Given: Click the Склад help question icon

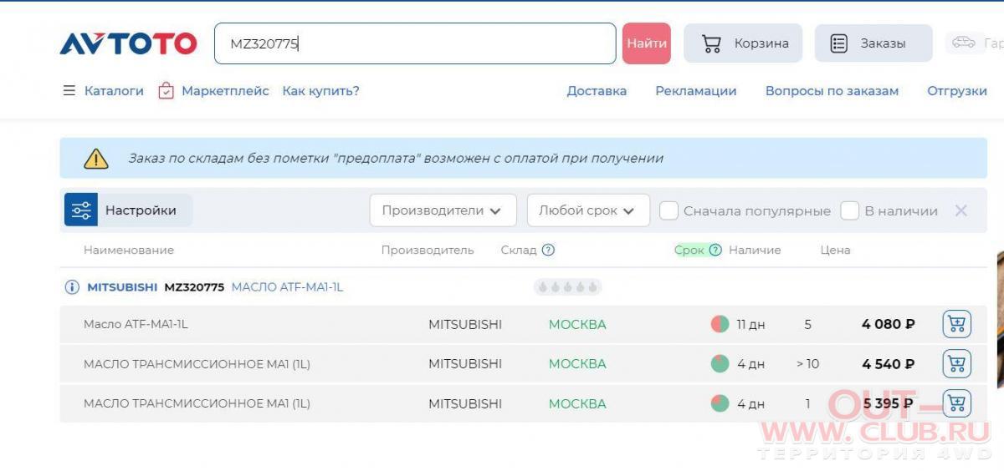Looking at the screenshot, I should [x=548, y=250].
